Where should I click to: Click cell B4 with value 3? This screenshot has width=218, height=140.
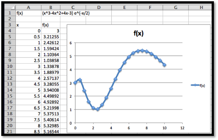(51, 31)
